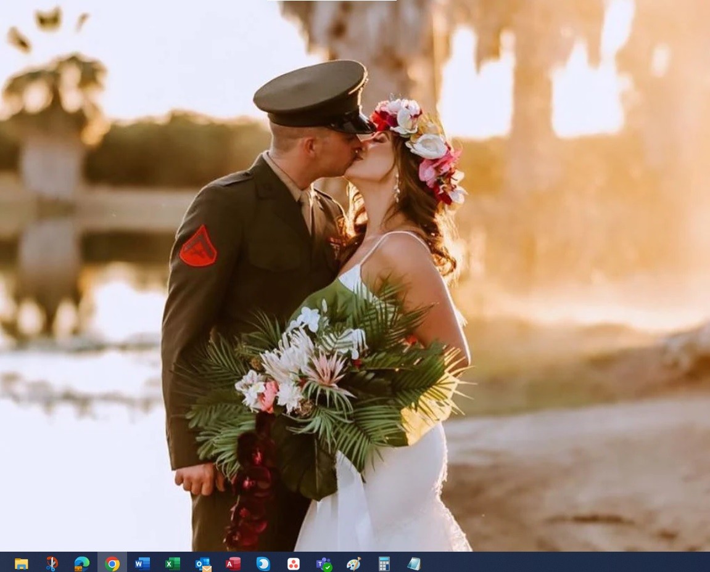Open File Explorer from the taskbar

click(22, 563)
